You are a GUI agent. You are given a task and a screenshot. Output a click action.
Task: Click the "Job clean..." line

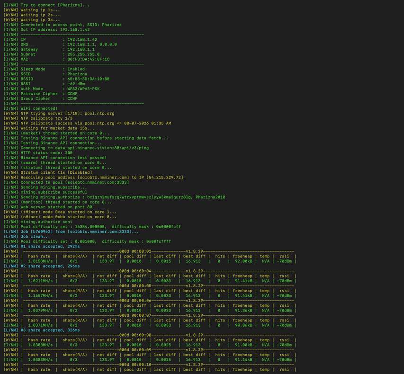pyautogui.click(x=36, y=236)
